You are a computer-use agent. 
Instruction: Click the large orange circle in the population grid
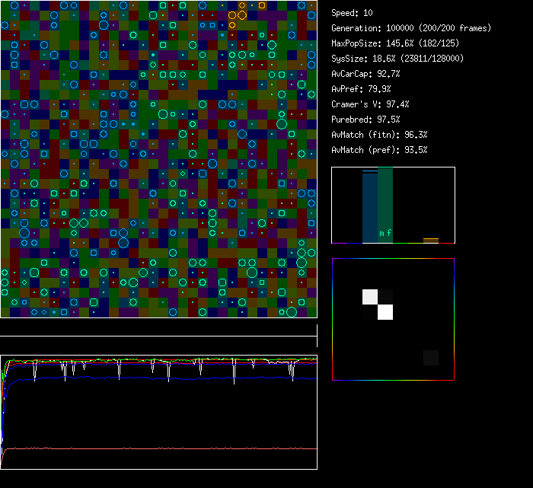242,14
